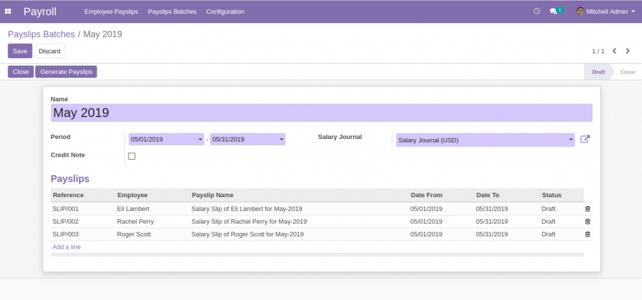Sort by Employee column header
The height and width of the screenshot is (300, 642).
coord(153,195)
